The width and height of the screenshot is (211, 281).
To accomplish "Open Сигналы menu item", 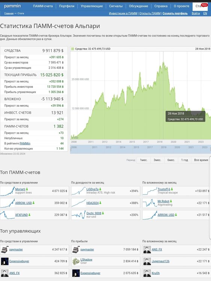I will point(116,6).
